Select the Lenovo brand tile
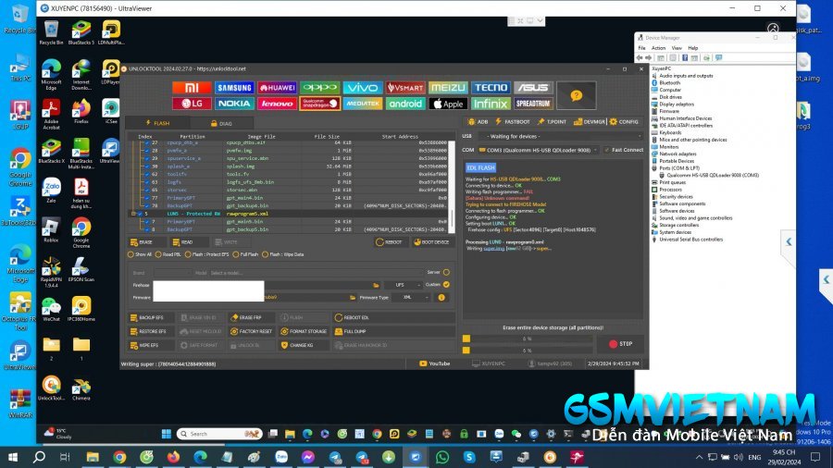This screenshot has width=833, height=468. (x=278, y=104)
